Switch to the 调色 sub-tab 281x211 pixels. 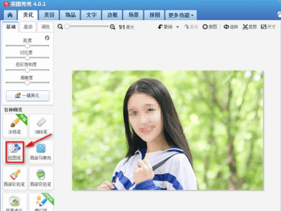click(45, 27)
